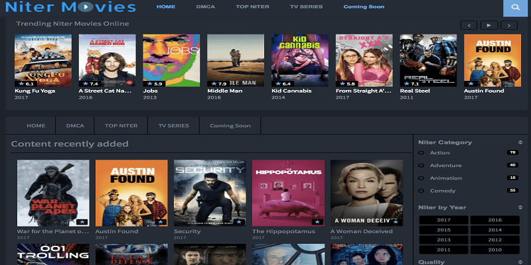Viewport: 531px width, 265px height.
Task: Open the Middle Man title link
Action: point(224,91)
